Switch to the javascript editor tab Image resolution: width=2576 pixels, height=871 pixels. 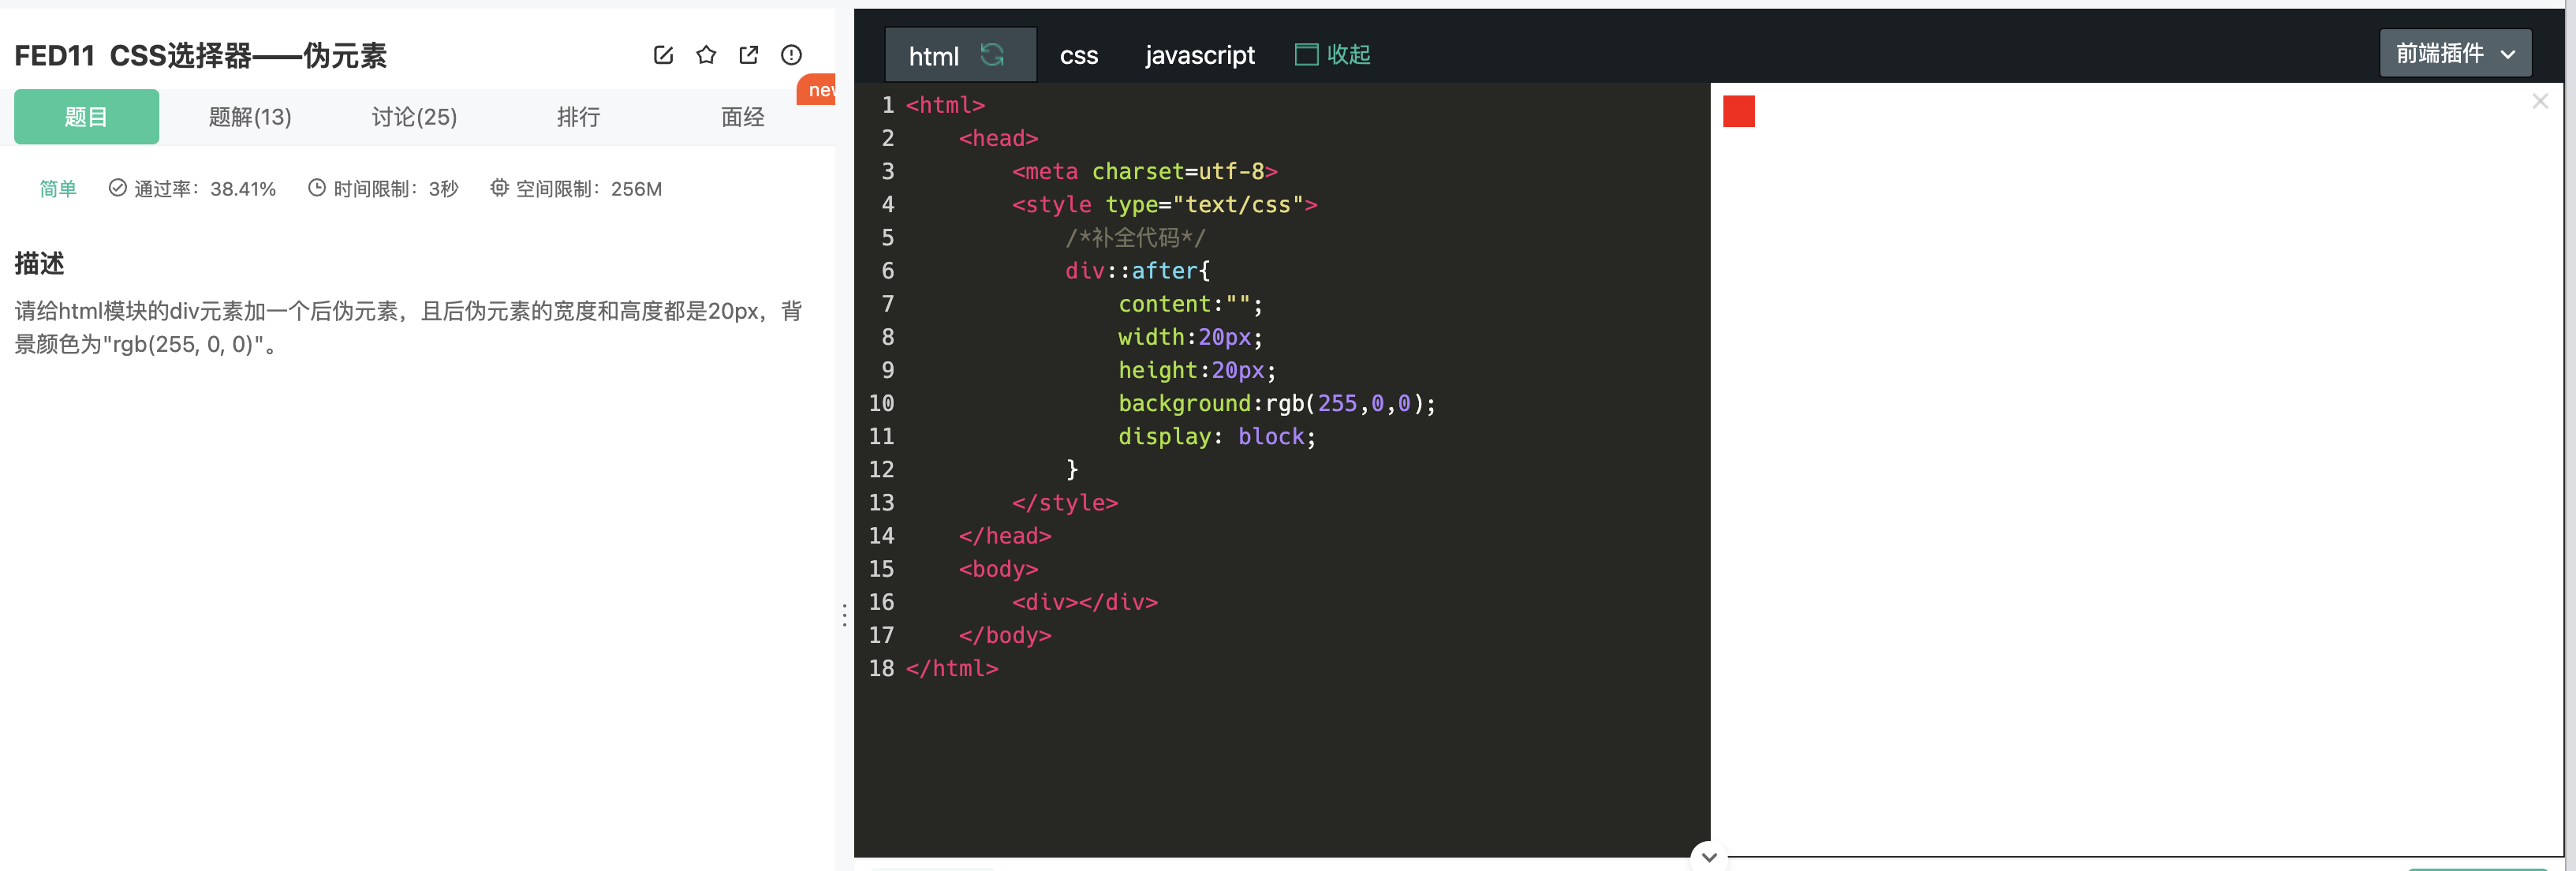pyautogui.click(x=1199, y=56)
